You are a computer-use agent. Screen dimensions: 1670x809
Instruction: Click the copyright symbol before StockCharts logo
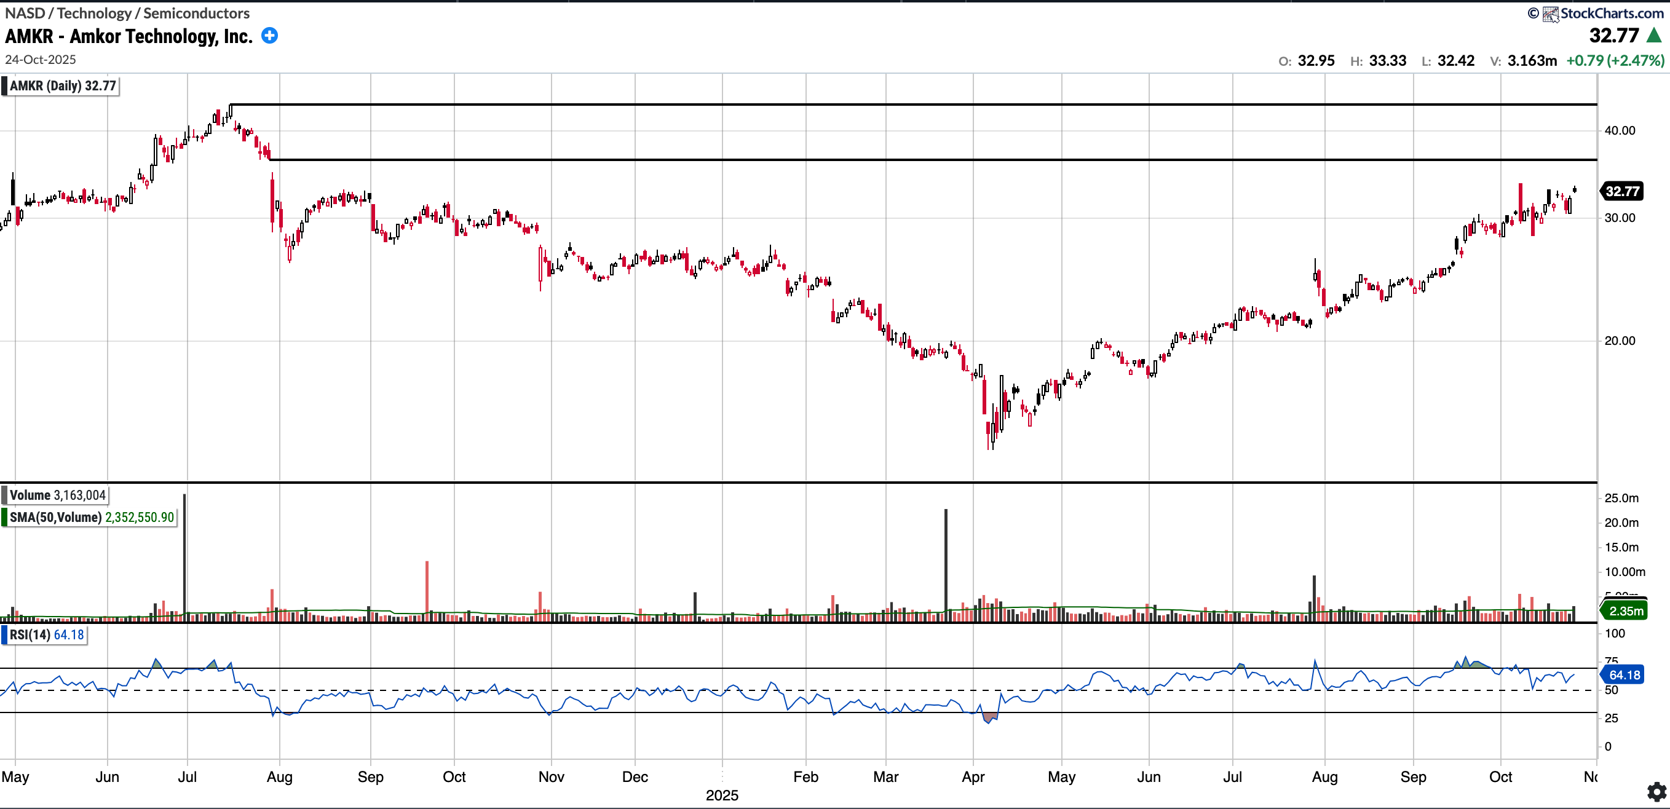point(1532,13)
